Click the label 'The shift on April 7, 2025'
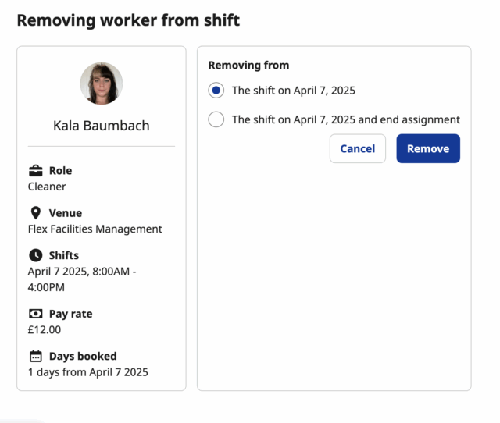 pos(294,91)
